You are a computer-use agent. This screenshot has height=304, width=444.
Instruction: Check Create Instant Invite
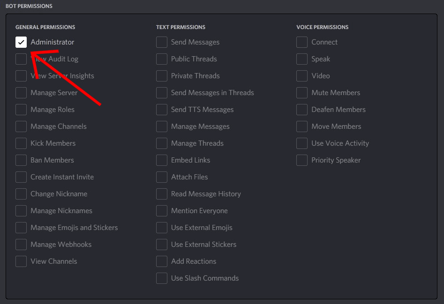(21, 177)
